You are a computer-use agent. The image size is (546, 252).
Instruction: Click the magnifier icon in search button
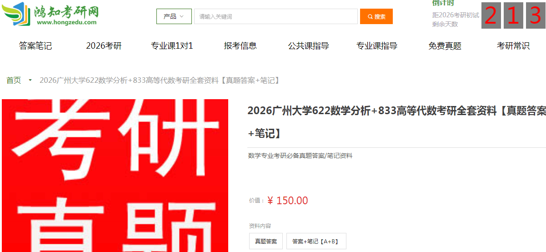pyautogui.click(x=371, y=17)
